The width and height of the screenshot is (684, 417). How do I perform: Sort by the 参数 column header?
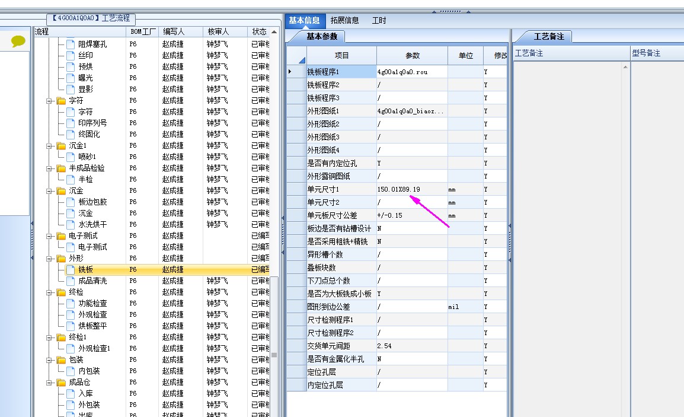pyautogui.click(x=412, y=55)
